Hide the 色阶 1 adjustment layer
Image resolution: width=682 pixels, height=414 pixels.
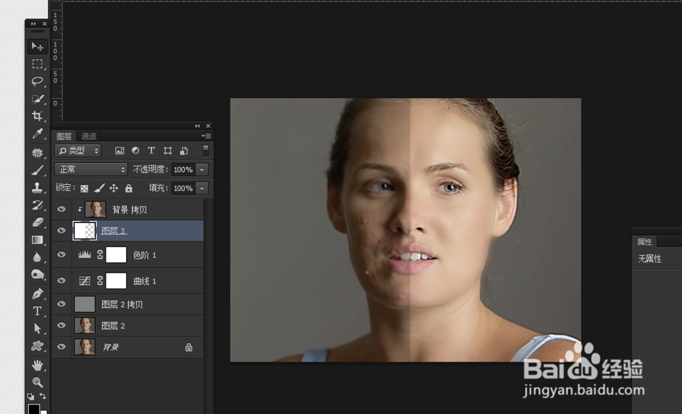[61, 254]
